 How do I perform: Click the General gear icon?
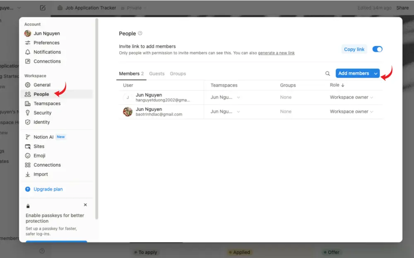(x=28, y=85)
